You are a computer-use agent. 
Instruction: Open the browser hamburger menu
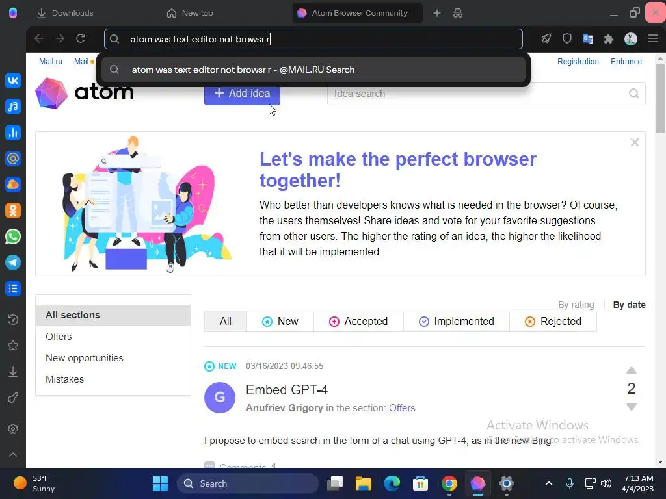click(x=653, y=38)
